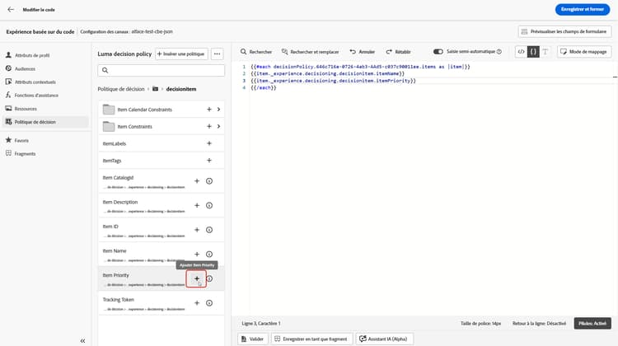Show info for Item Priority

pyautogui.click(x=210, y=278)
